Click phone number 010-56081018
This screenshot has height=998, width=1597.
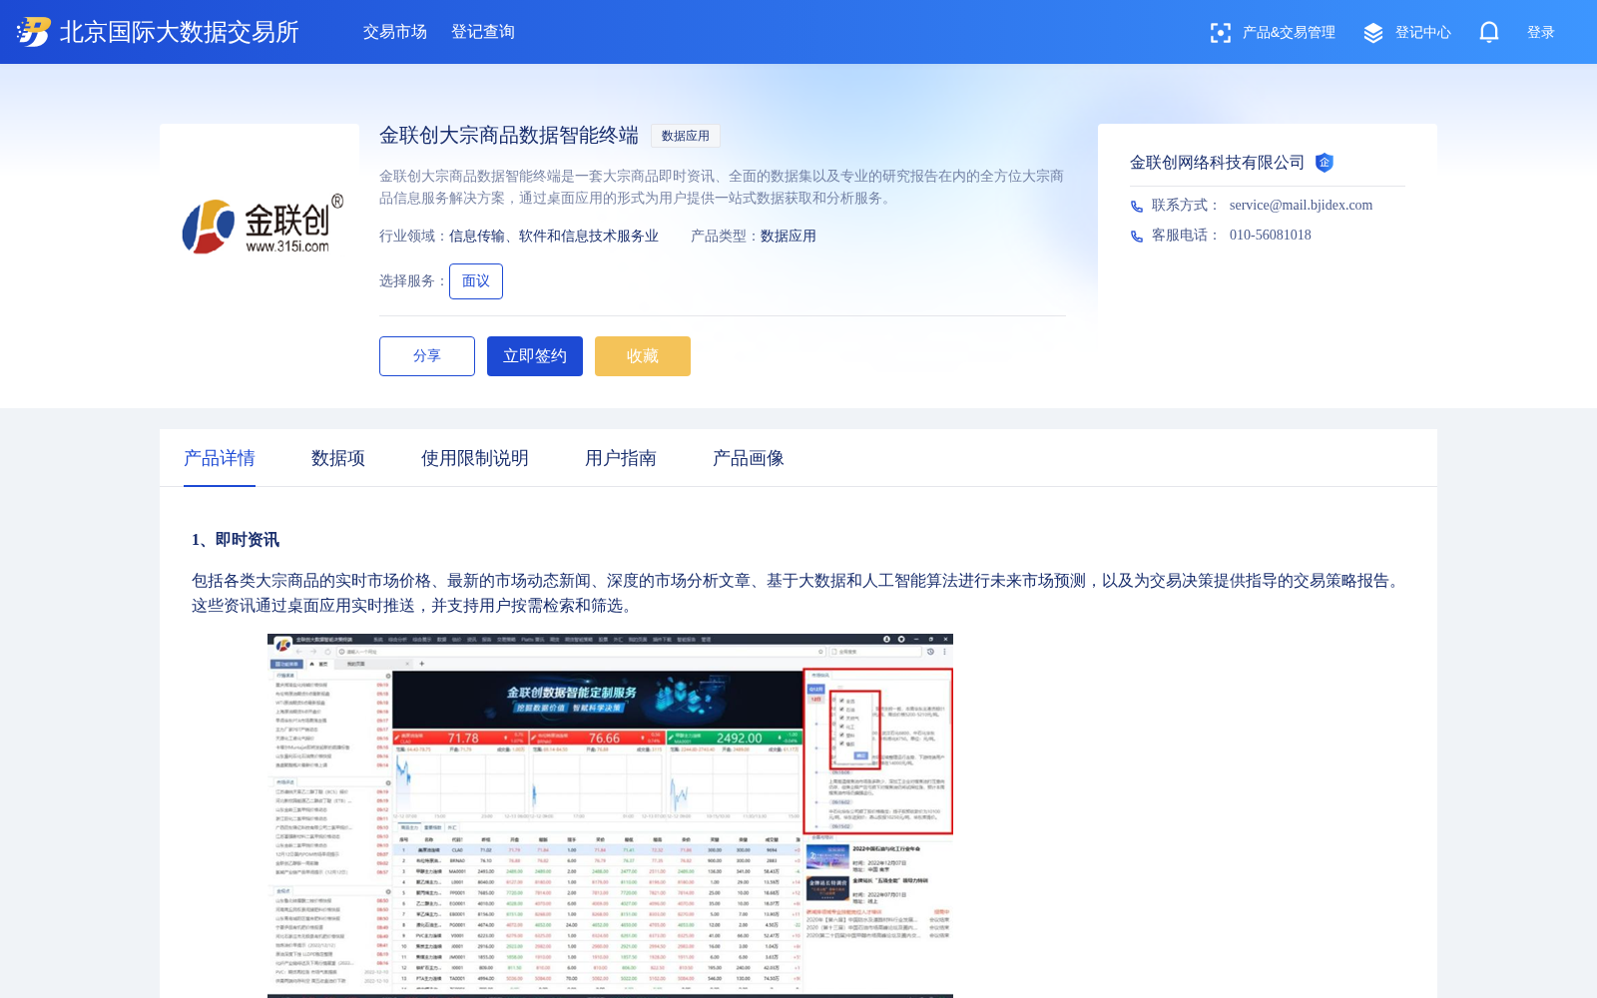(1271, 236)
